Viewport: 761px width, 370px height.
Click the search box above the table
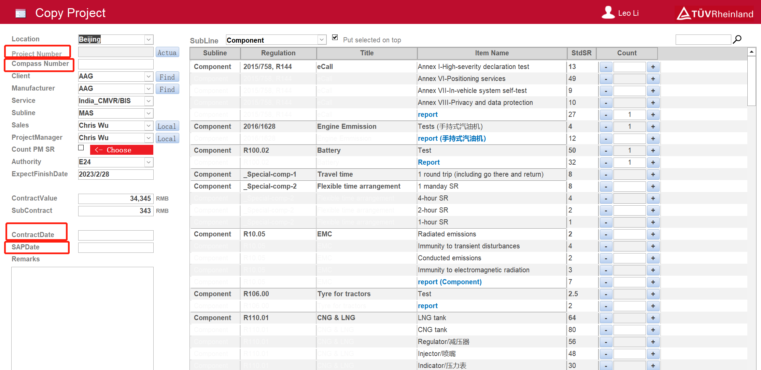click(703, 40)
